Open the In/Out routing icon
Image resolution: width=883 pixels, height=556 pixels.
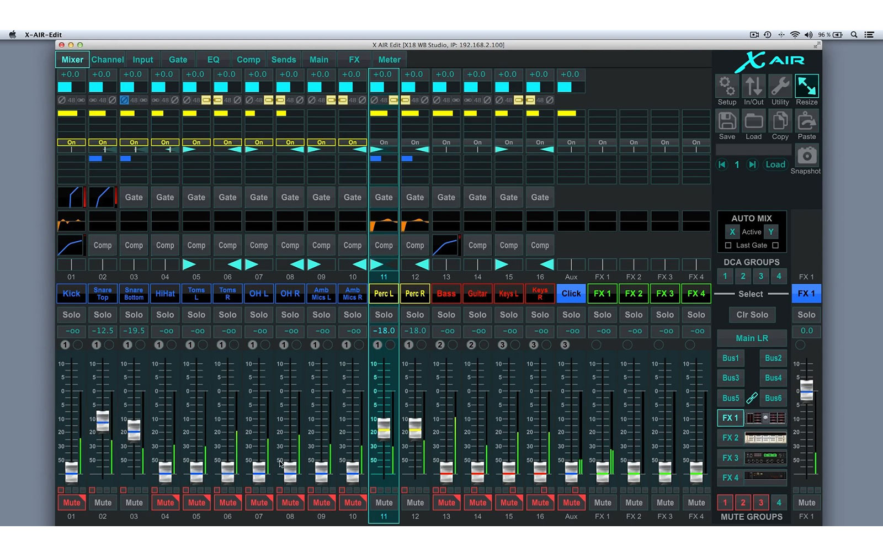(753, 87)
